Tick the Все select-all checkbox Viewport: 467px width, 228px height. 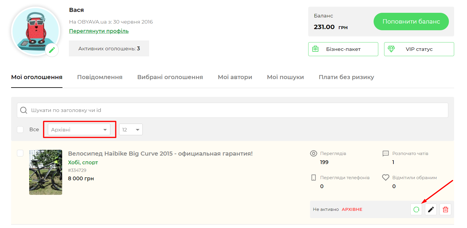tap(20, 129)
